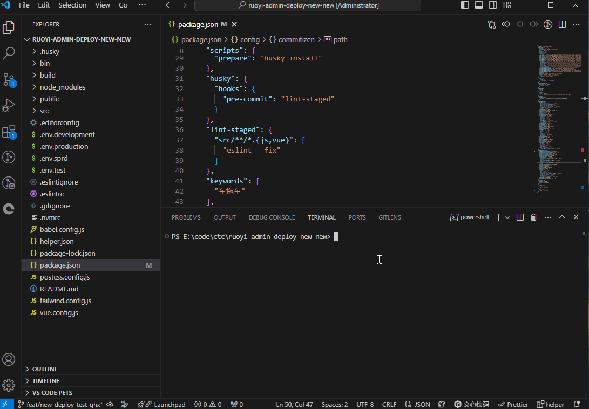The image size is (589, 409).
Task: Open the Go menu
Action: tap(123, 5)
